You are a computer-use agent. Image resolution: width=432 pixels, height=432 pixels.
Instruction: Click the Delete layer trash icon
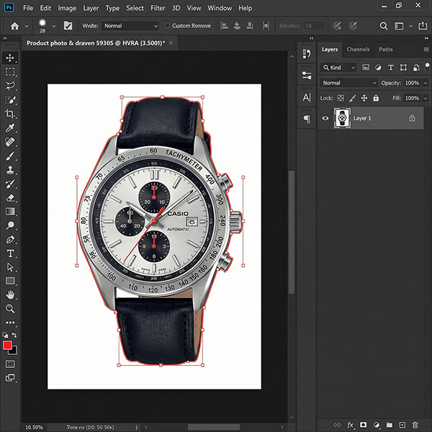pos(415,425)
